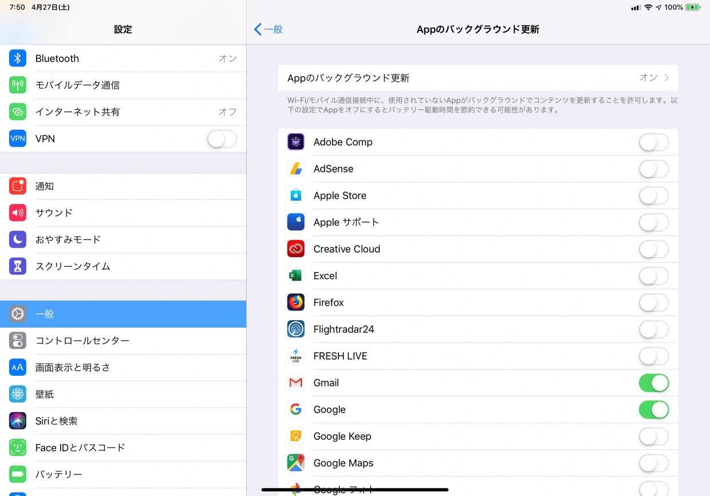Tap the battery indicator in status bar
Image resolution: width=710 pixels, height=496 pixels.
coord(693,7)
